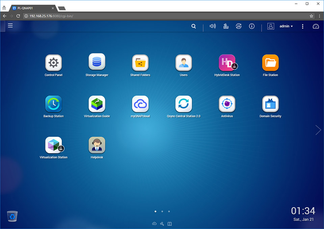
Task: Click the admin user avatar icon
Action: point(271,26)
